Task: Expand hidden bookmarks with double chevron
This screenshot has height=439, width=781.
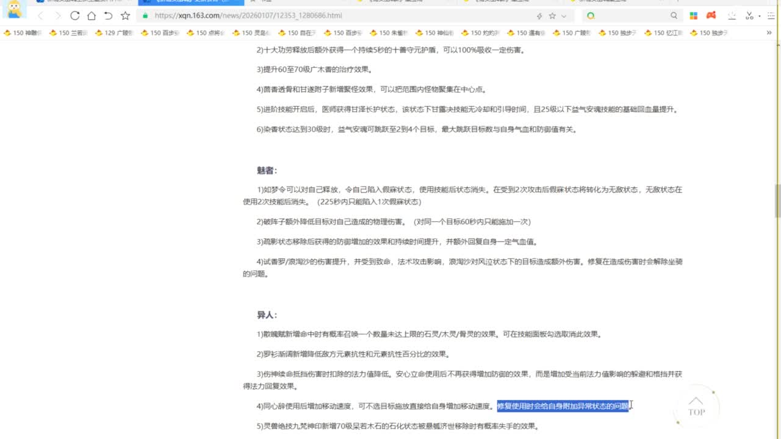Action: (x=769, y=33)
